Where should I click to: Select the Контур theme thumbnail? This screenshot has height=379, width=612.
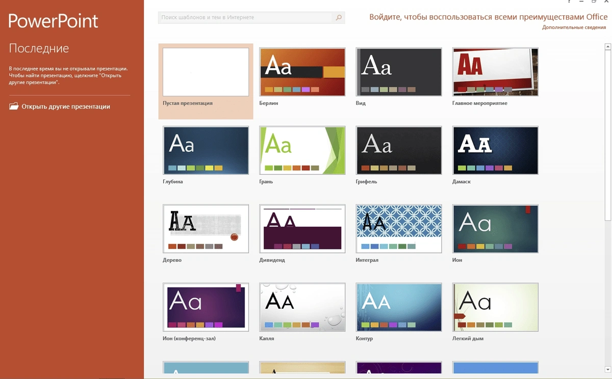pyautogui.click(x=399, y=307)
